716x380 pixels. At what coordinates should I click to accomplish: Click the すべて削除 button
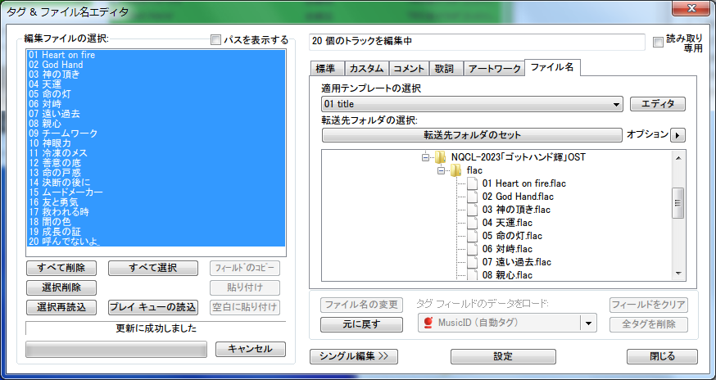point(61,268)
